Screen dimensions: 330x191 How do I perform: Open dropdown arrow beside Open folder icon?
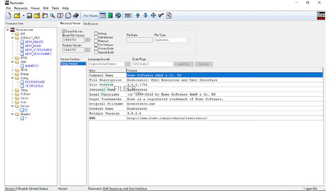tap(23, 16)
